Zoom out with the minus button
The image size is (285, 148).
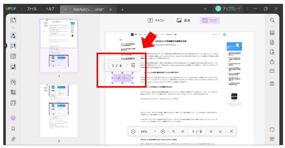(133, 132)
